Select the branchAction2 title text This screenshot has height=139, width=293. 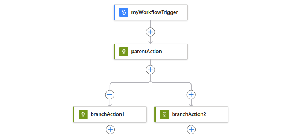(x=189, y=114)
